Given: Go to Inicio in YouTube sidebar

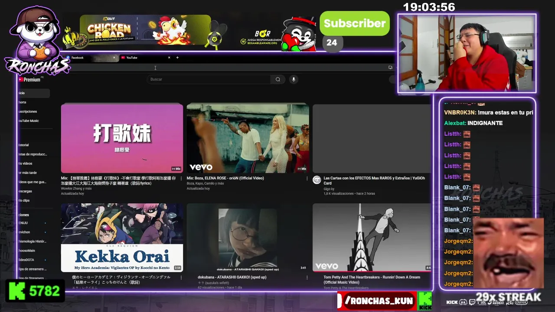Looking at the screenshot, I should pos(34,93).
